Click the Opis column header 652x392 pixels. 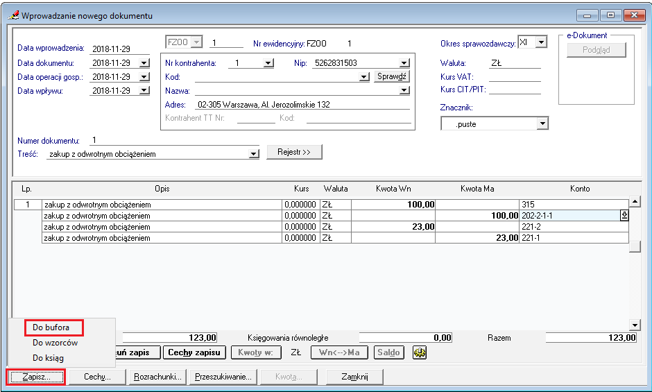[x=162, y=189]
